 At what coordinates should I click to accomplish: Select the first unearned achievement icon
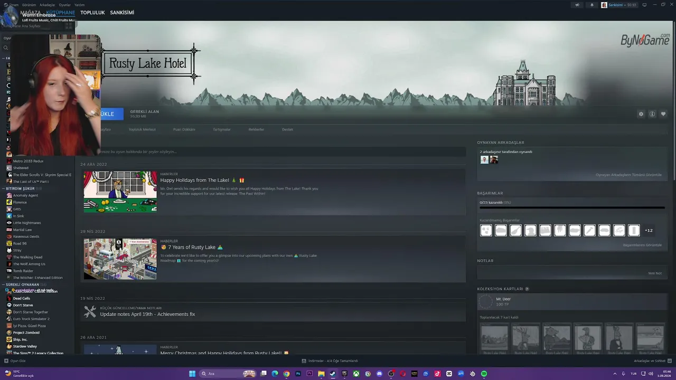(x=486, y=230)
